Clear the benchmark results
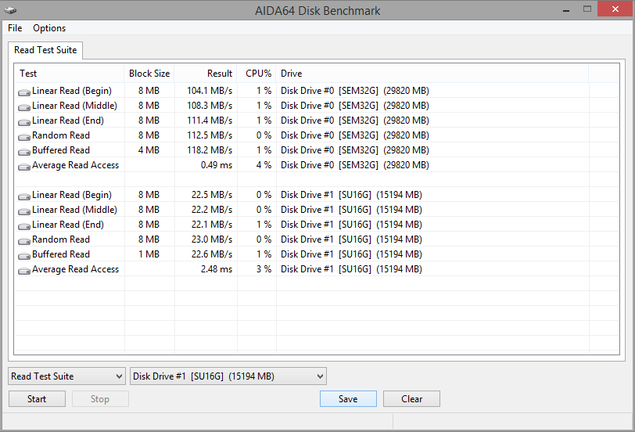635x432 pixels. click(411, 399)
